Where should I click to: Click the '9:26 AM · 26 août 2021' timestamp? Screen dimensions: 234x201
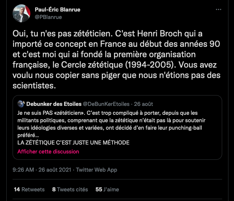point(42,170)
